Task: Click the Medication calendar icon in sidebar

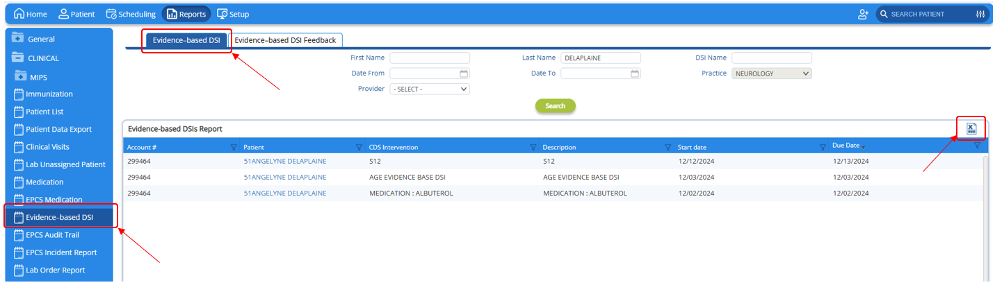Action: tap(19, 182)
